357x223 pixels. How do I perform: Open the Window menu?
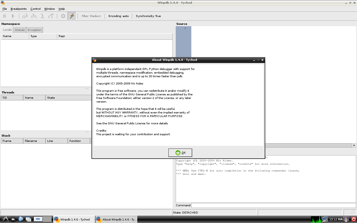pyautogui.click(x=49, y=9)
